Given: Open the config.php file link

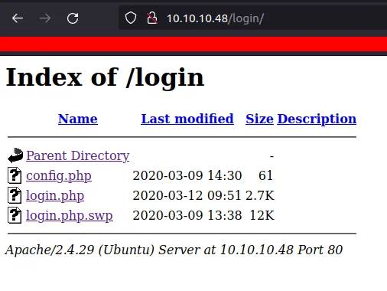Looking at the screenshot, I should (59, 175).
